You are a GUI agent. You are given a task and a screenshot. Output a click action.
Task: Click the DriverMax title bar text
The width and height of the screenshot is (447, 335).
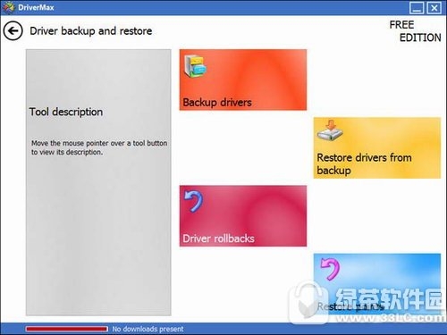36,7
